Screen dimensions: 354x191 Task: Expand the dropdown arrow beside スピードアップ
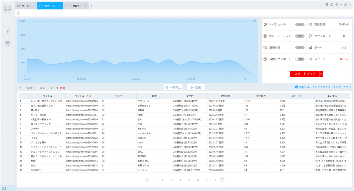coord(321,74)
